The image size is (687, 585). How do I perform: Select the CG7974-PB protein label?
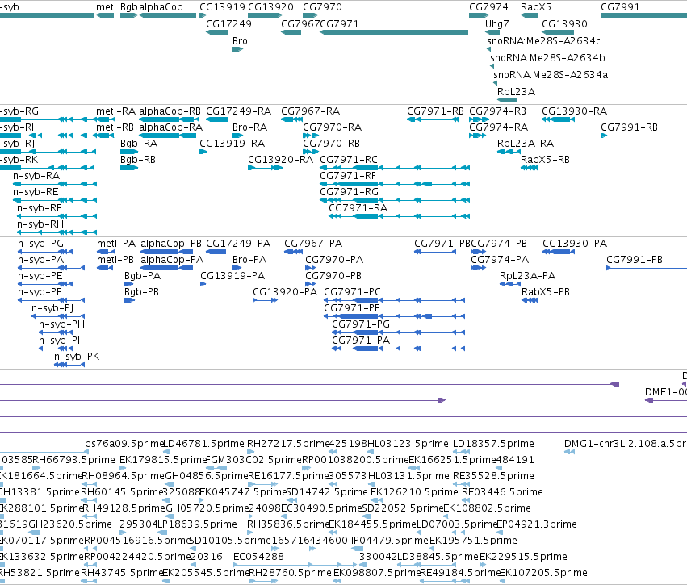(499, 244)
